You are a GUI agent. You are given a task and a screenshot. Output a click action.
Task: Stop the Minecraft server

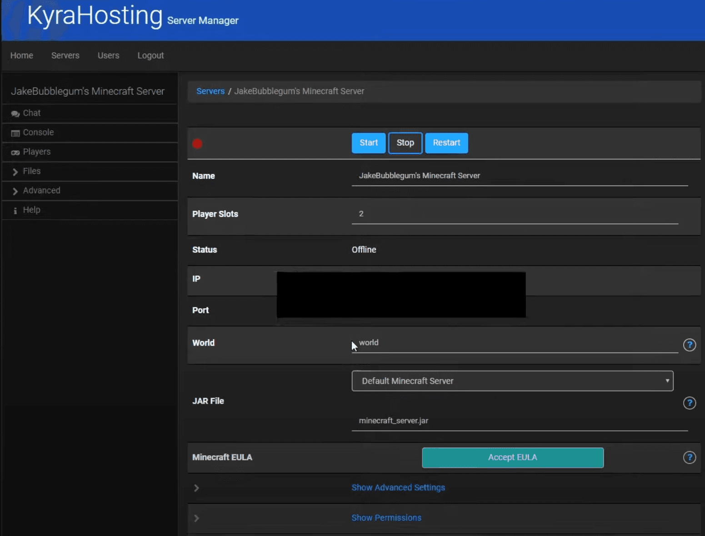[405, 143]
